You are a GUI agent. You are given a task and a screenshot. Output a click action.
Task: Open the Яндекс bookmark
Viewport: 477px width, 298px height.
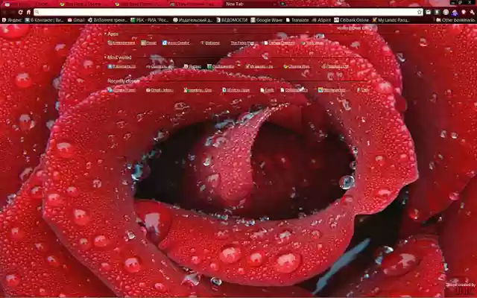pos(12,20)
